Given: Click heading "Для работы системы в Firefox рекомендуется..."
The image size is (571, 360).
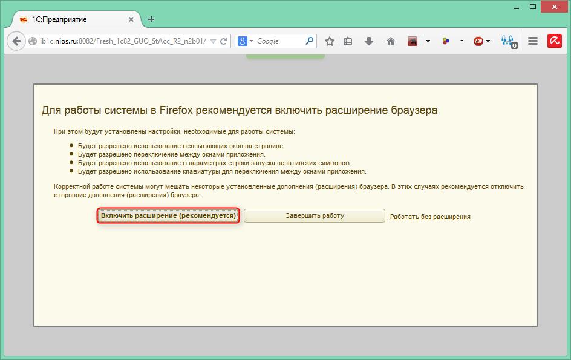Looking at the screenshot, I should click(240, 110).
